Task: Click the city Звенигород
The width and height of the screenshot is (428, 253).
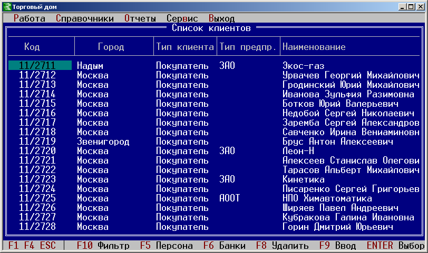Action: pos(103,141)
